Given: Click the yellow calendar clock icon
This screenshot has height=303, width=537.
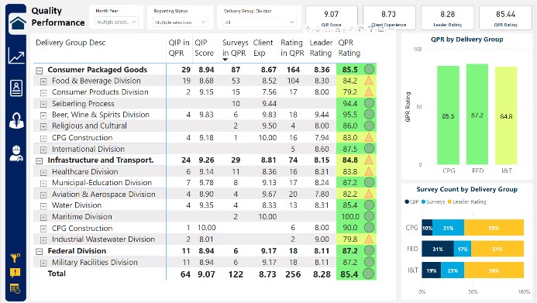Looking at the screenshot, I should point(15,288).
